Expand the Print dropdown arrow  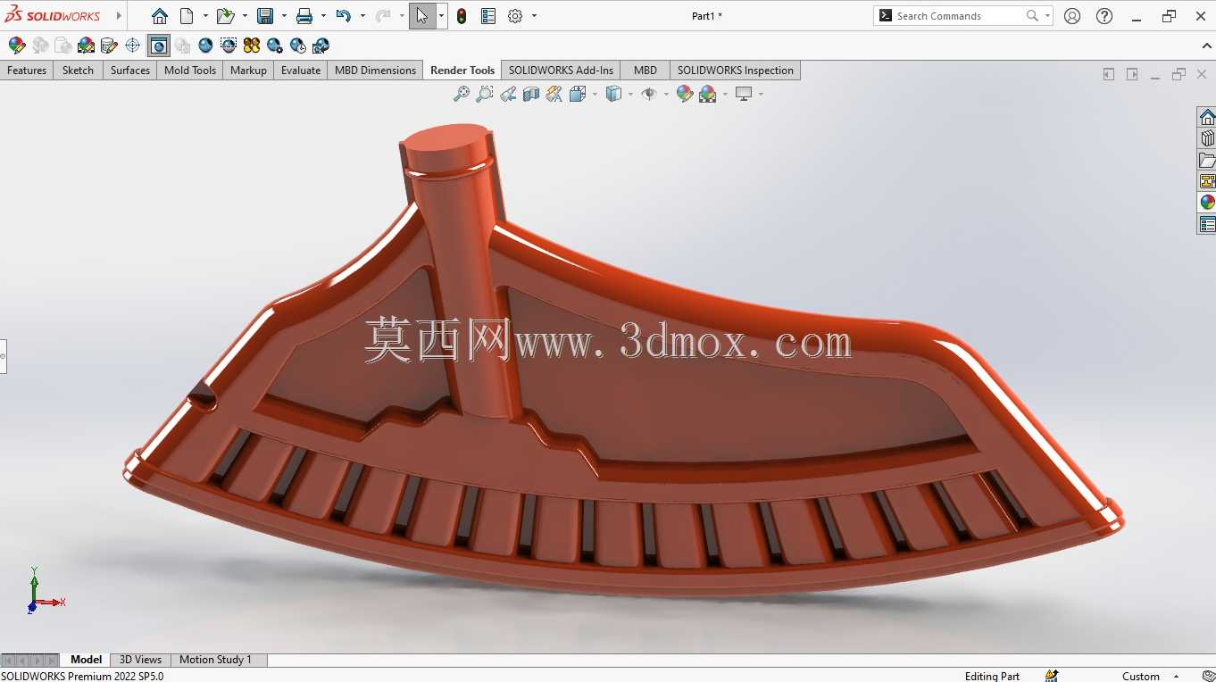pos(323,16)
